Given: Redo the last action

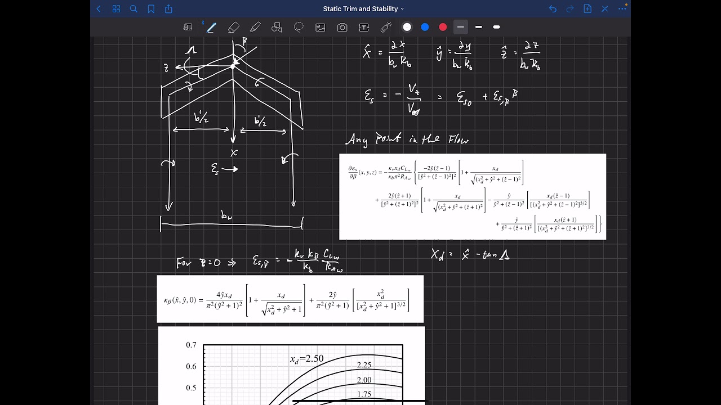Looking at the screenshot, I should (x=570, y=9).
